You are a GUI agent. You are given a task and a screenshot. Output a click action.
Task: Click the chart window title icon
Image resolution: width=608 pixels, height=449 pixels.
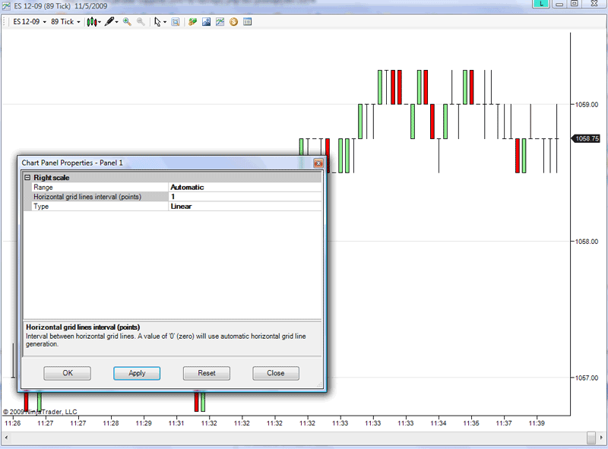tap(6, 5)
